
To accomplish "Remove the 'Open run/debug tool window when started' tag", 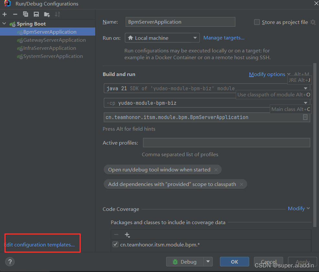I will (216, 170).
